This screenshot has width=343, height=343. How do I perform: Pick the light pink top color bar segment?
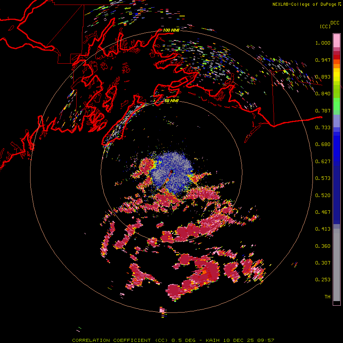click(x=337, y=41)
